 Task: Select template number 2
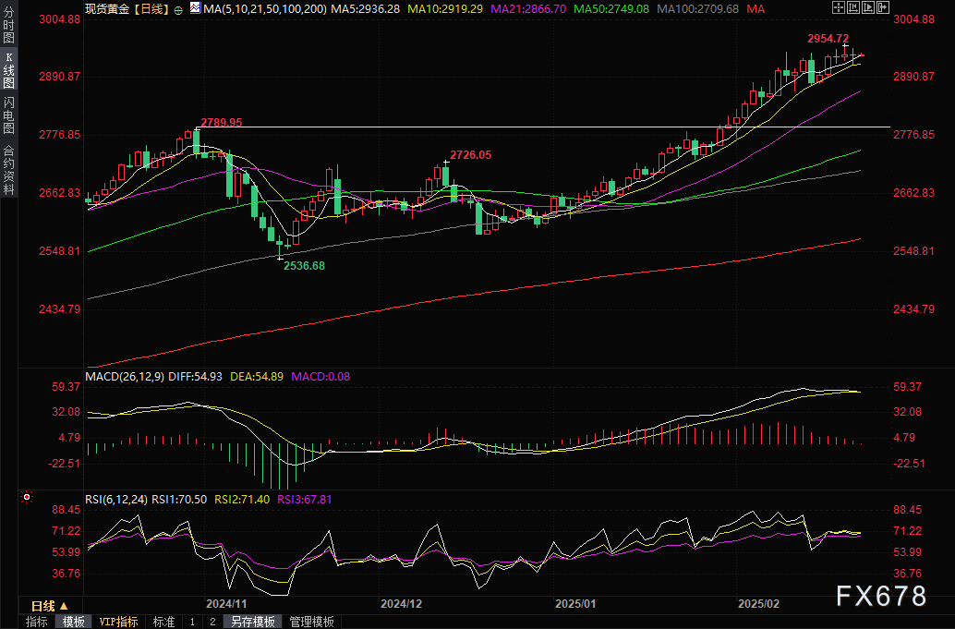212,622
